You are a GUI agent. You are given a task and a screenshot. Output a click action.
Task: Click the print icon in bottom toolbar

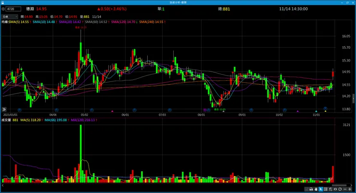311,189
